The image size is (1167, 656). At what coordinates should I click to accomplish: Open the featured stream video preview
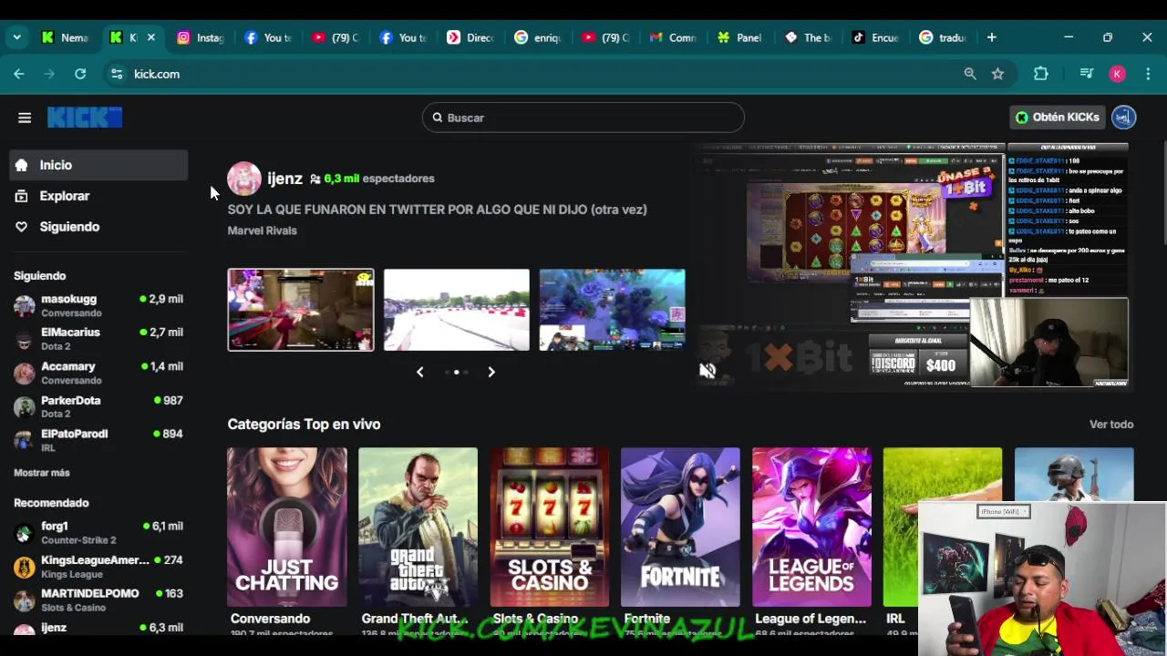[910, 265]
